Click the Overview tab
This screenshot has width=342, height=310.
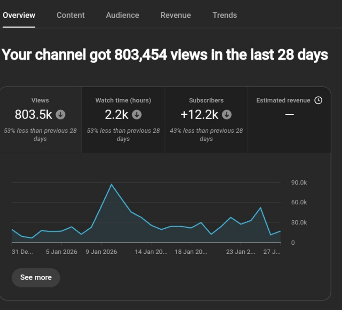(19, 15)
